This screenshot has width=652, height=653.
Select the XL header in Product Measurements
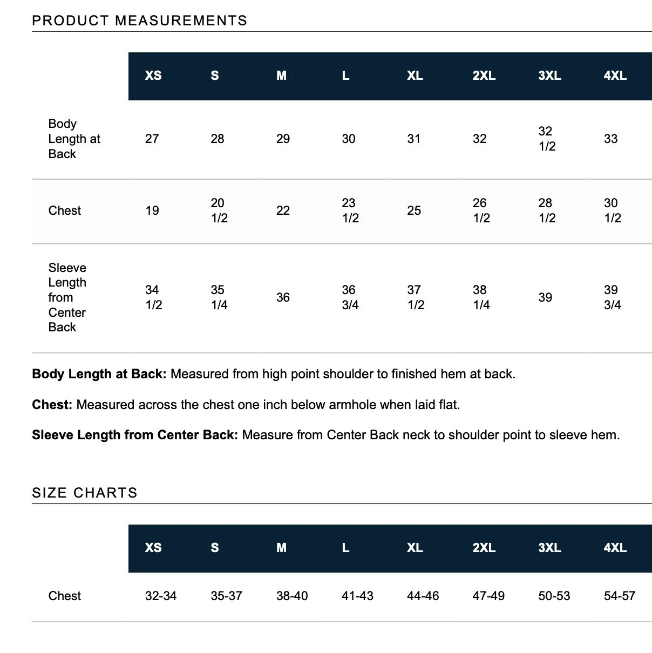pos(415,76)
